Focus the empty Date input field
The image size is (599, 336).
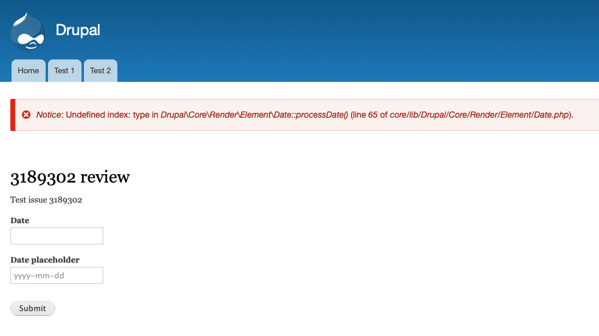pos(57,236)
